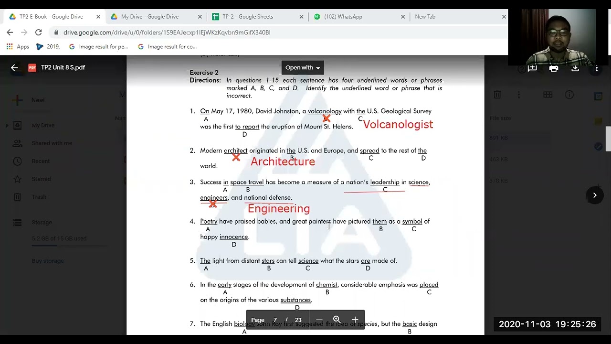Open My Drive in sidebar
The height and width of the screenshot is (344, 611).
pyautogui.click(x=43, y=125)
